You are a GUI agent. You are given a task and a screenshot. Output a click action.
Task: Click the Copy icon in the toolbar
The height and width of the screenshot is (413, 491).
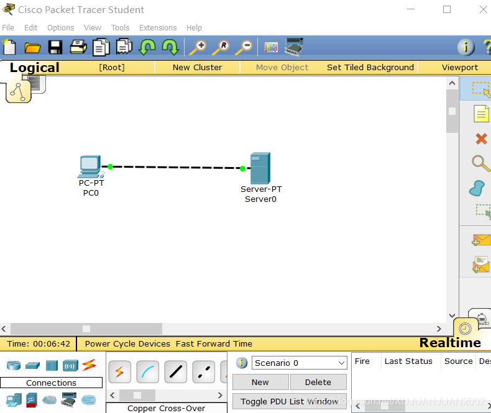coord(101,47)
